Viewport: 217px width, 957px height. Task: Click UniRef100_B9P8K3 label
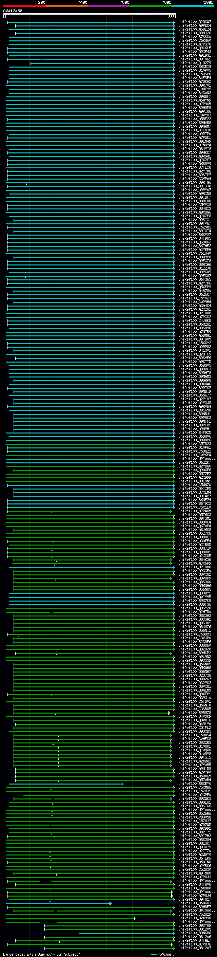click(x=195, y=418)
